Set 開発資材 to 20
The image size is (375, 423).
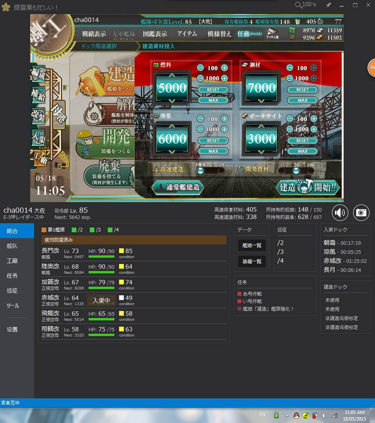point(296,170)
